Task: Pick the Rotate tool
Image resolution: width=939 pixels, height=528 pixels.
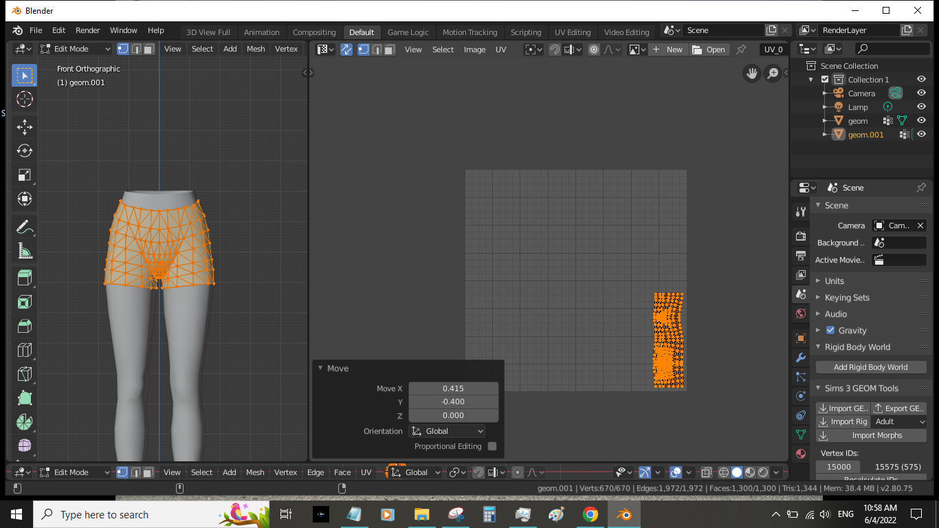Action: pyautogui.click(x=24, y=151)
